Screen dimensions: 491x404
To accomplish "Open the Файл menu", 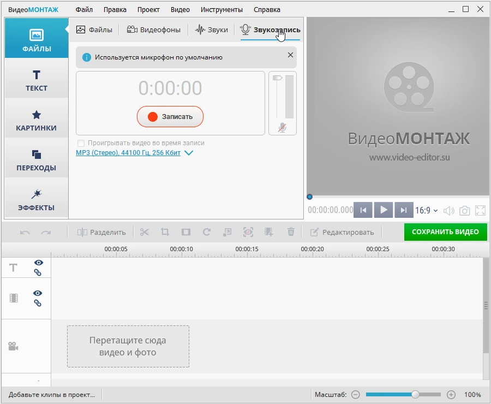I will tap(84, 10).
